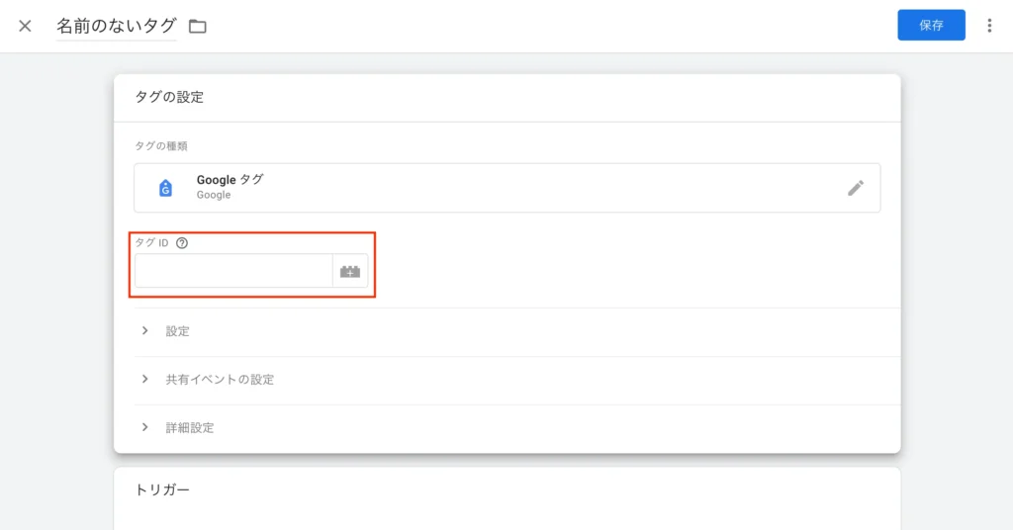Screen dimensions: 1013x530
Task: Open the トリガー card
Action: tap(507, 498)
